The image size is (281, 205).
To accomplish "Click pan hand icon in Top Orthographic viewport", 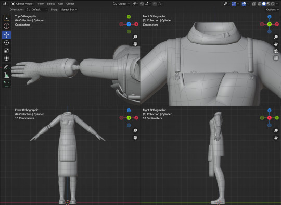I will pos(135,44).
